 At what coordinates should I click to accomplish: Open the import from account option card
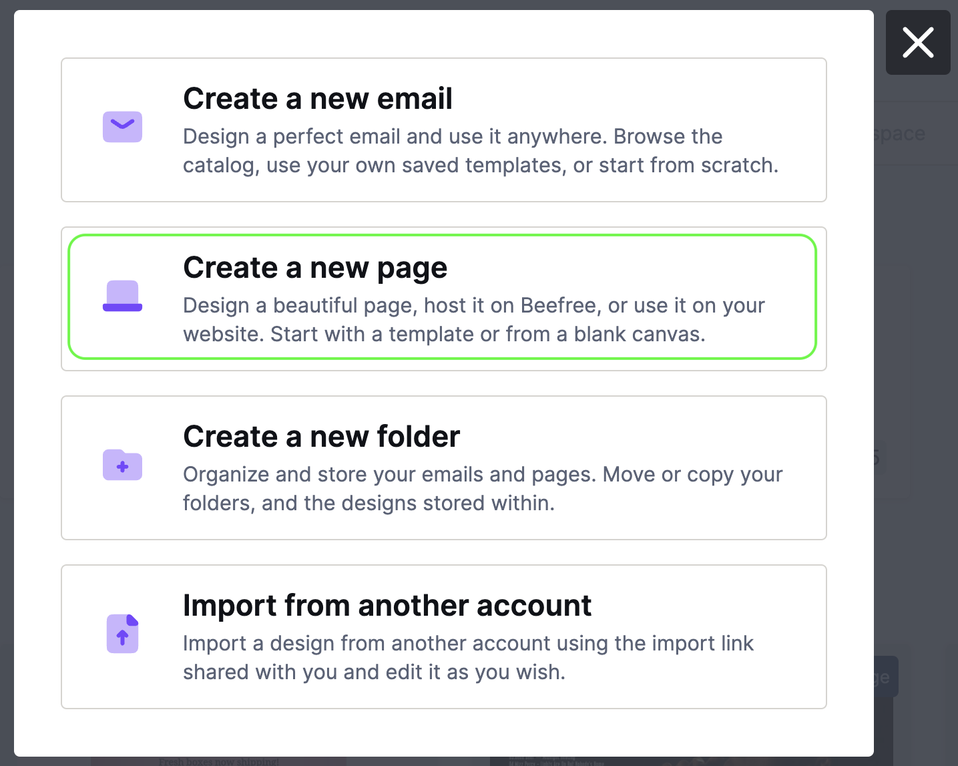[444, 636]
